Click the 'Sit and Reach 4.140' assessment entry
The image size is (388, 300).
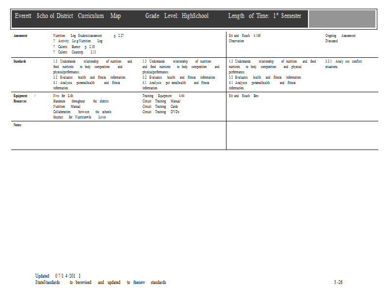point(244,35)
